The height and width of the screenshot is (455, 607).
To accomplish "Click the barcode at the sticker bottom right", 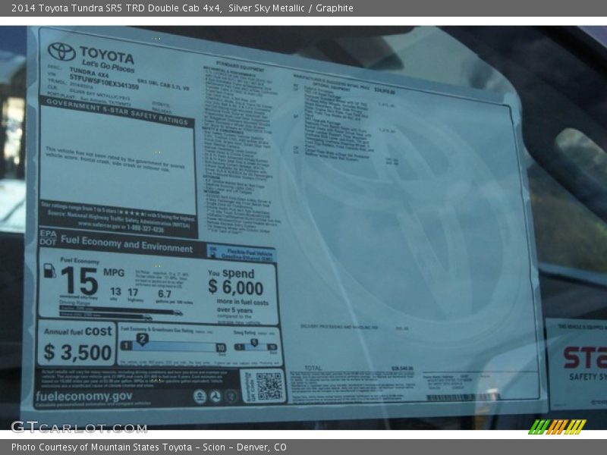I will coord(463,397).
